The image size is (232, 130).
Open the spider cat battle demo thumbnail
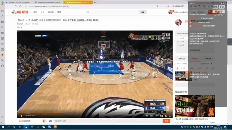[x=195, y=106]
